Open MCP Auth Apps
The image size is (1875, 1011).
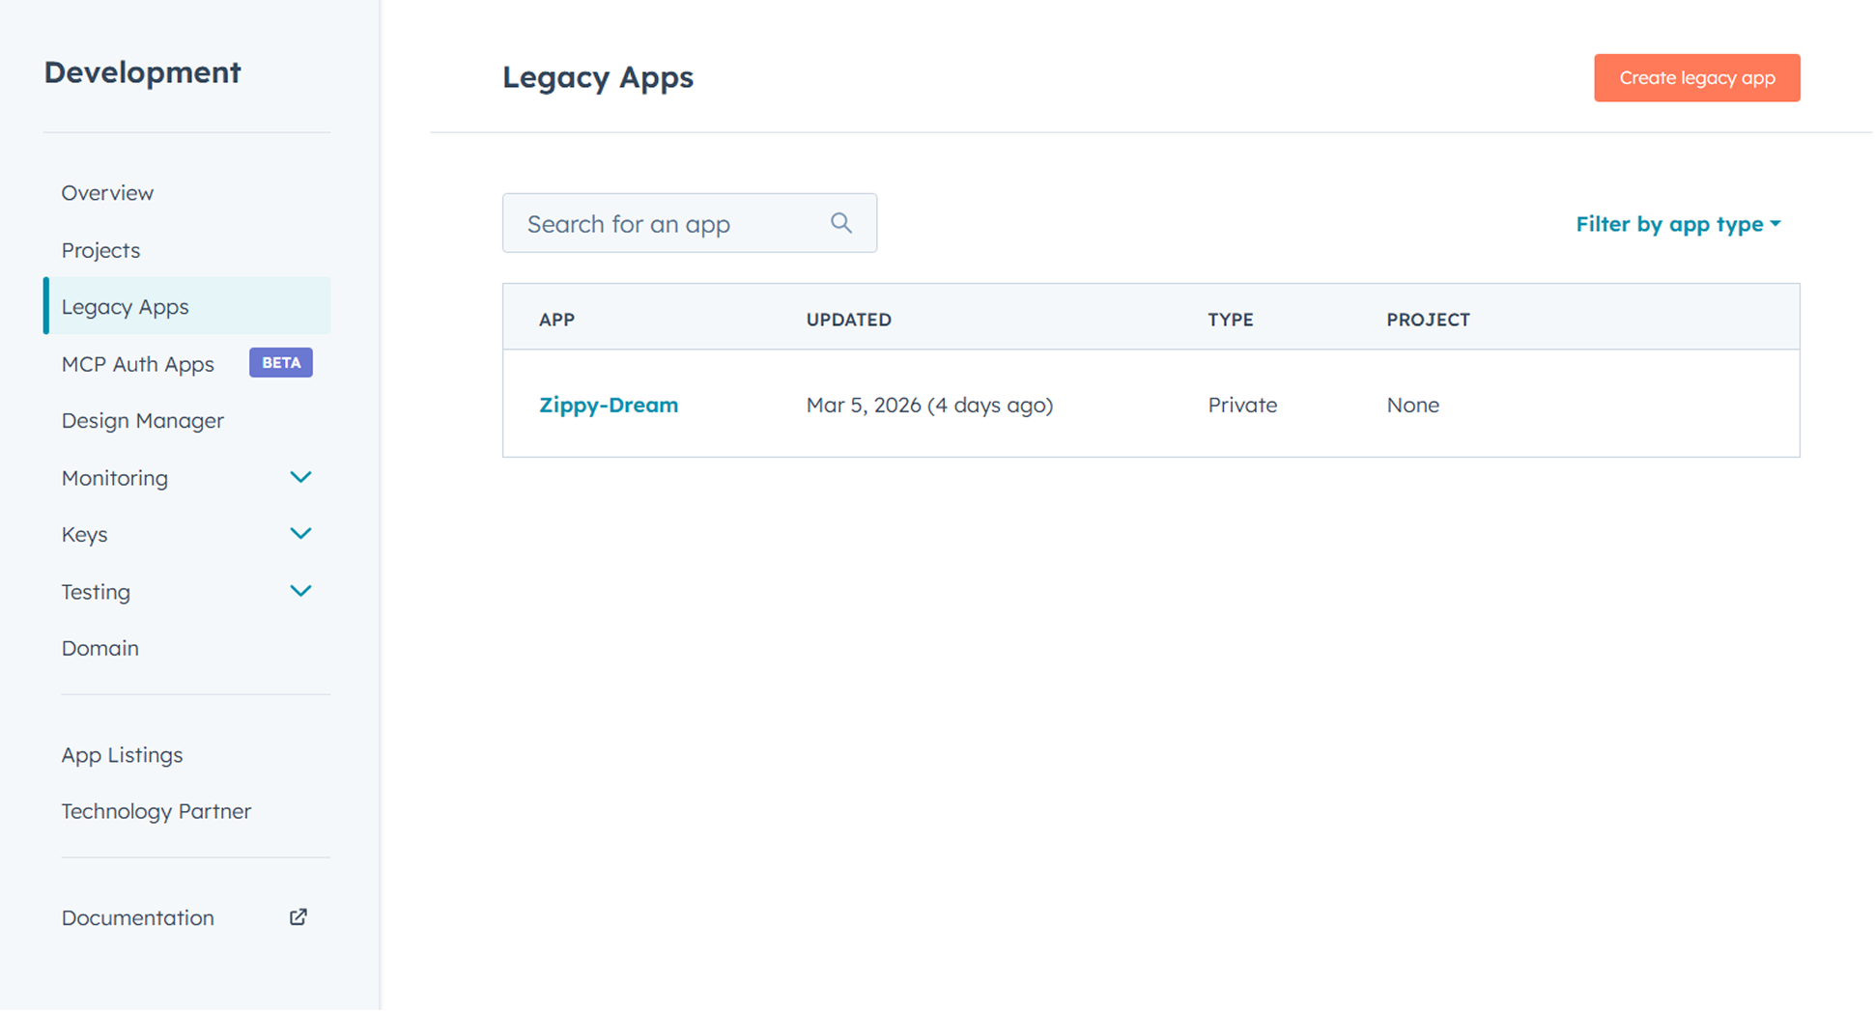point(137,364)
